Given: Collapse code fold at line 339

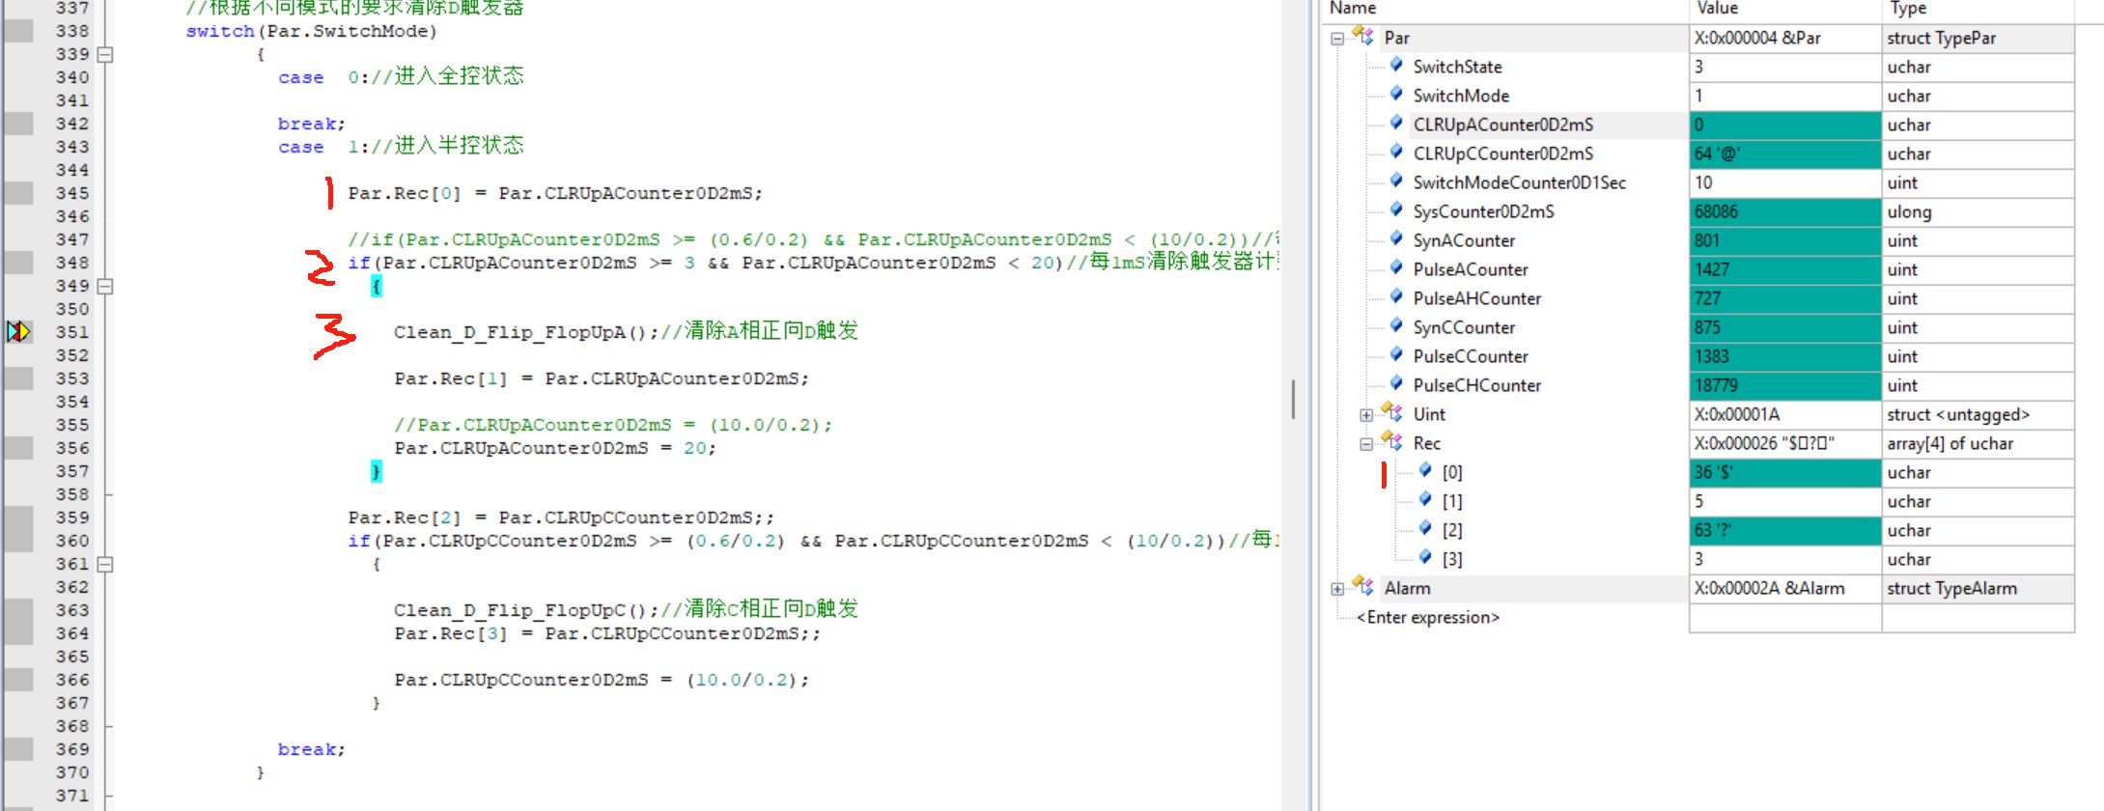Looking at the screenshot, I should coord(105,54).
